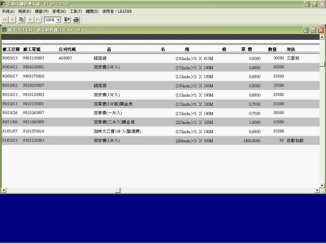326x244 pixels.
Task: Open the 離開(X) menu
Action: click(92, 11)
